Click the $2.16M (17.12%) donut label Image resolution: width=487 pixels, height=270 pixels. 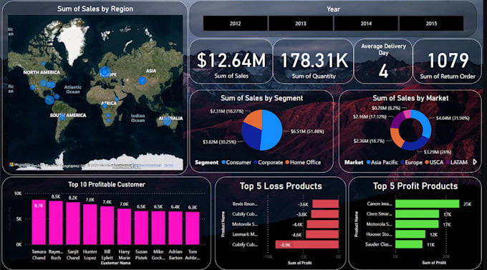370,116
